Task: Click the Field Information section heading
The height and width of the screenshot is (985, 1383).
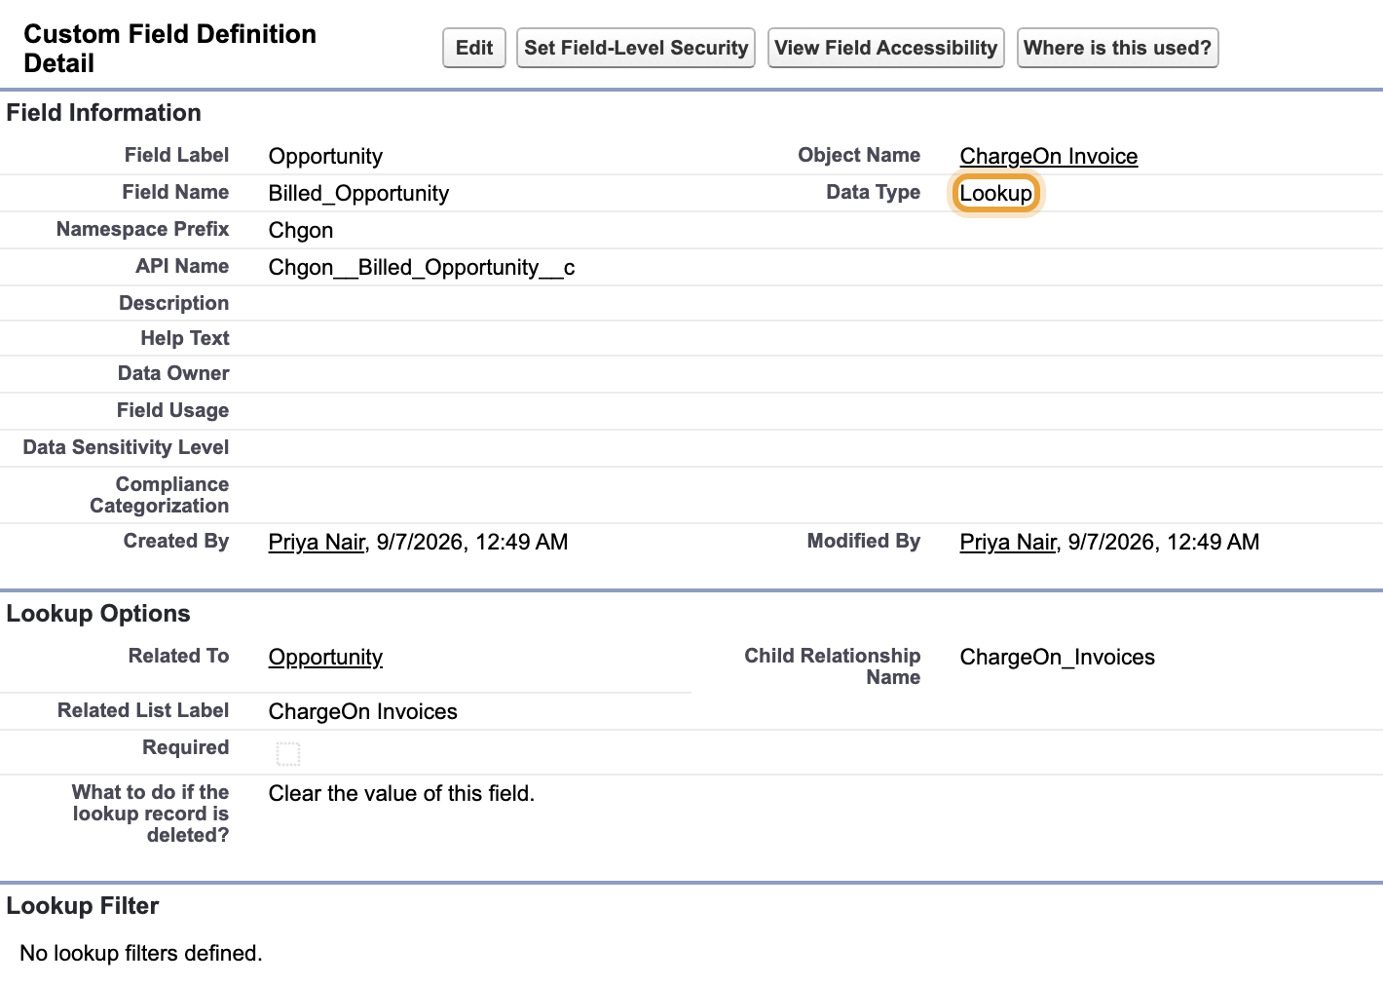Action: 103,113
